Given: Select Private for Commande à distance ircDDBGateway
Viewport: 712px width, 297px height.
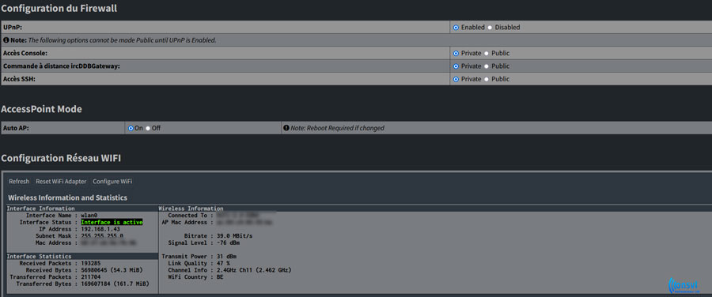Looking at the screenshot, I should point(456,66).
